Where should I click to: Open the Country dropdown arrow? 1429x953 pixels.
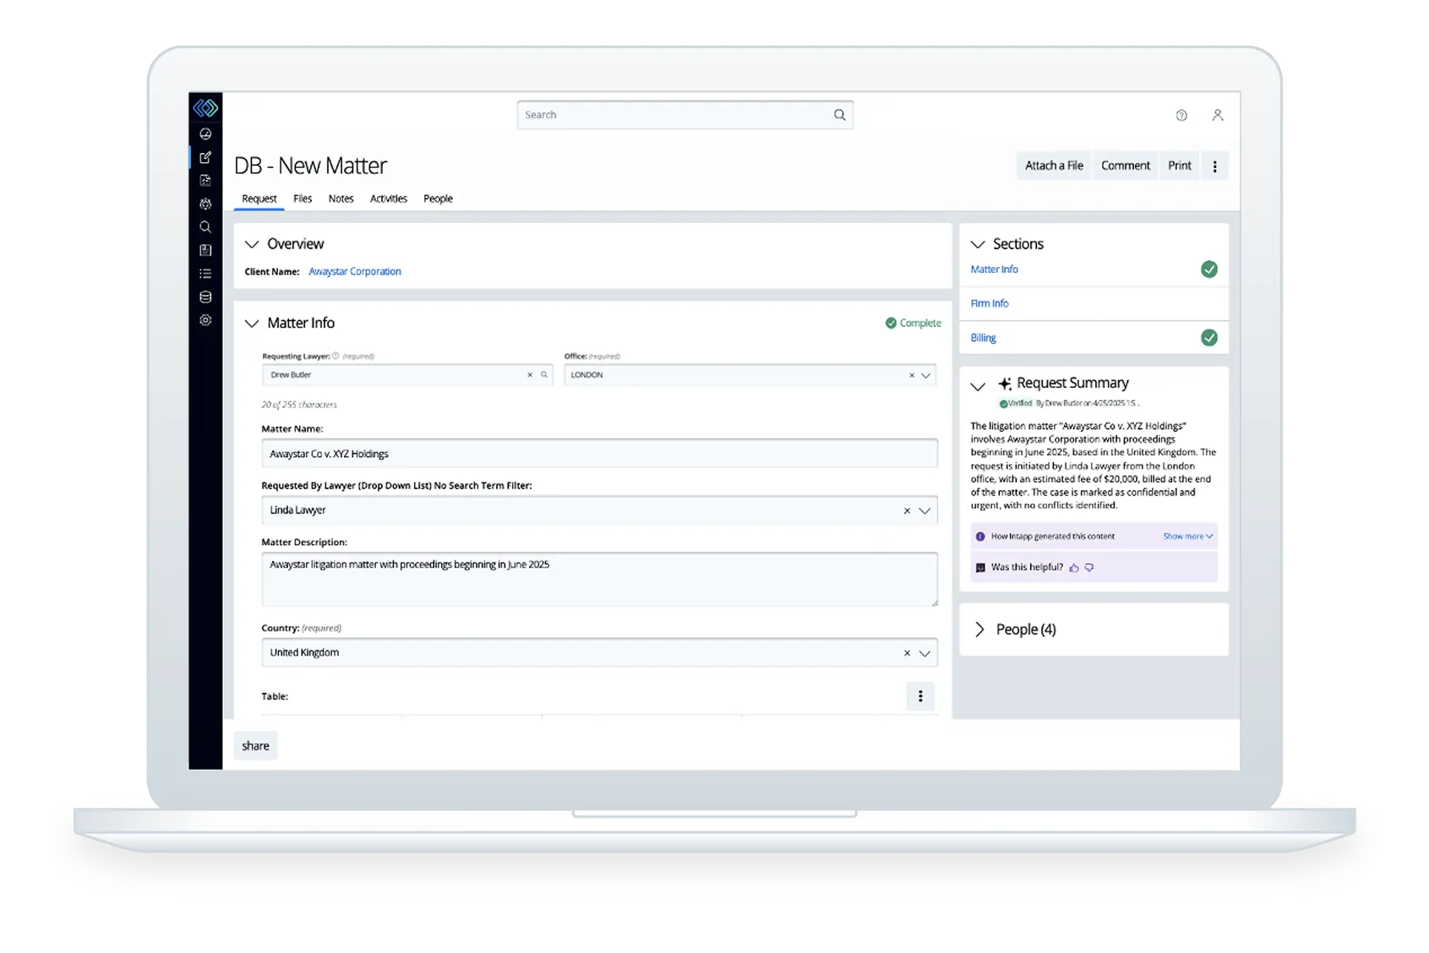click(x=924, y=653)
